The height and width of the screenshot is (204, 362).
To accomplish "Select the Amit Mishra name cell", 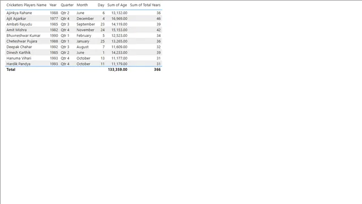I will coord(16,30).
